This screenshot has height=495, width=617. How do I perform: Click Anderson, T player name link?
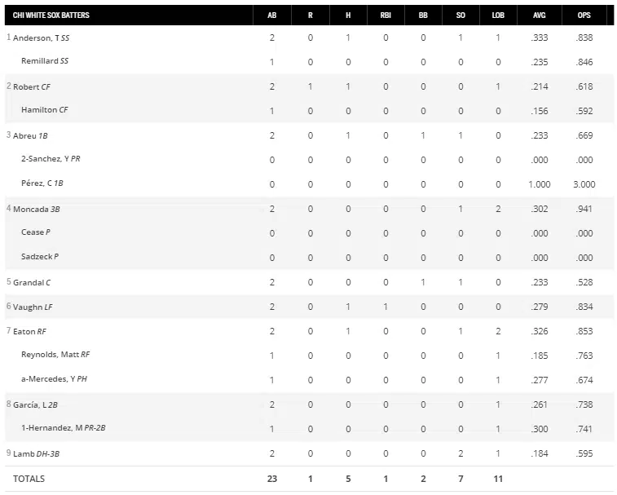click(x=35, y=38)
